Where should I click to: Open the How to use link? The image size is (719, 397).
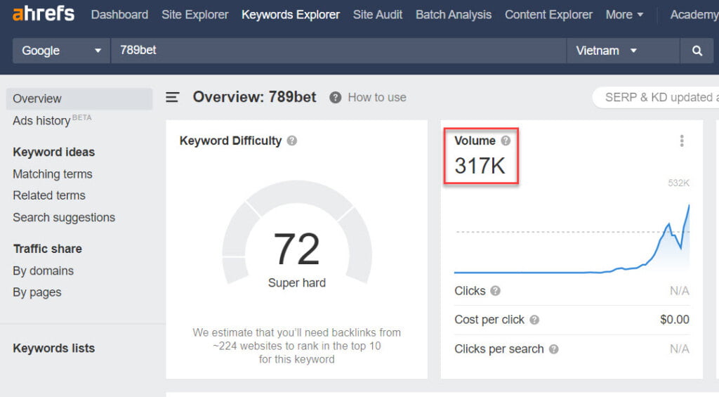tap(376, 98)
